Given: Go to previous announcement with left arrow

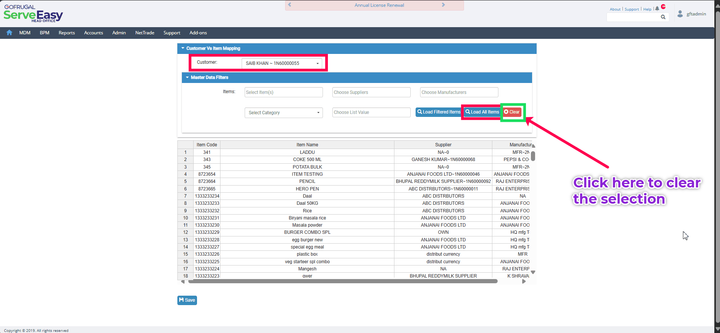Looking at the screenshot, I should 290,5.
